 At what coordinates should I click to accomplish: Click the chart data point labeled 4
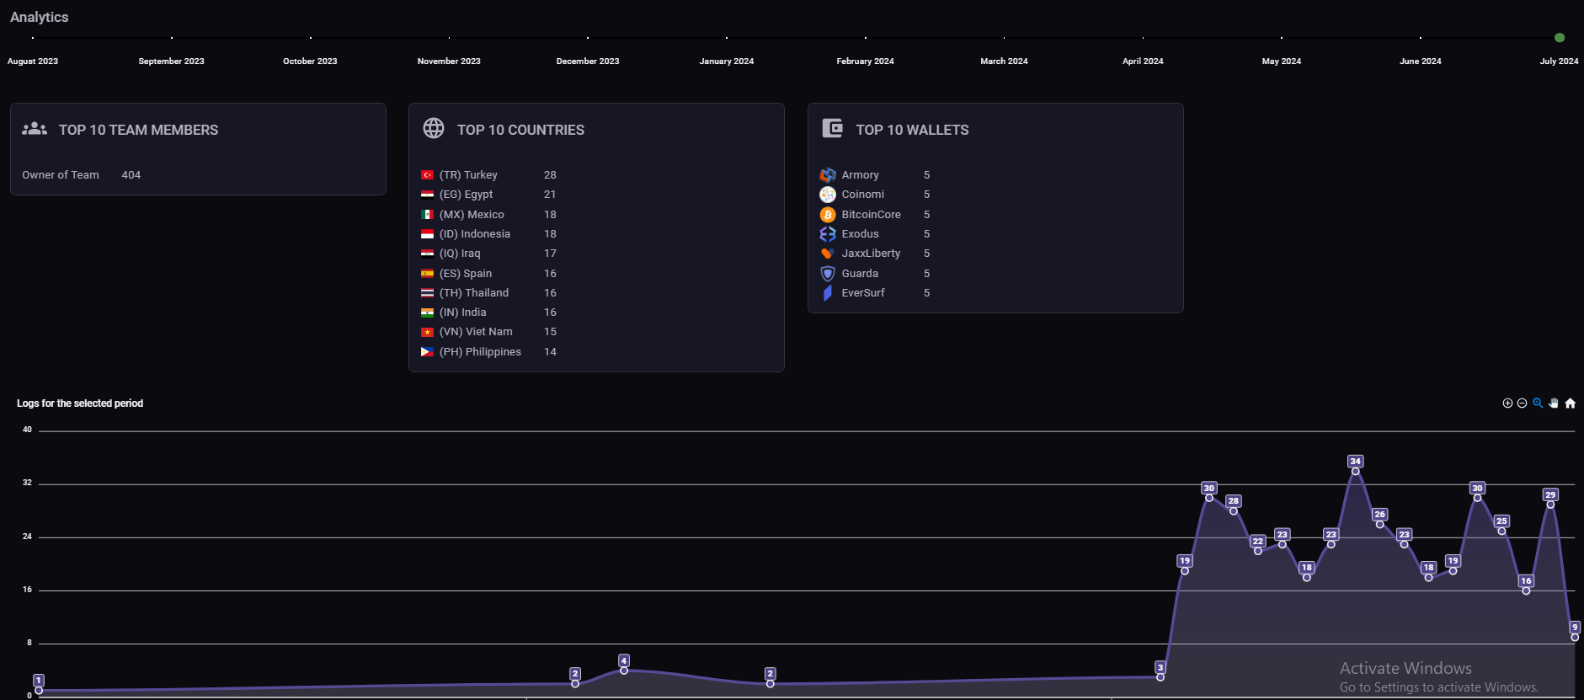point(624,671)
